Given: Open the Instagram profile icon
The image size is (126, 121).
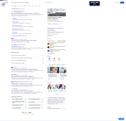Looking at the screenshot, I should (54, 59).
